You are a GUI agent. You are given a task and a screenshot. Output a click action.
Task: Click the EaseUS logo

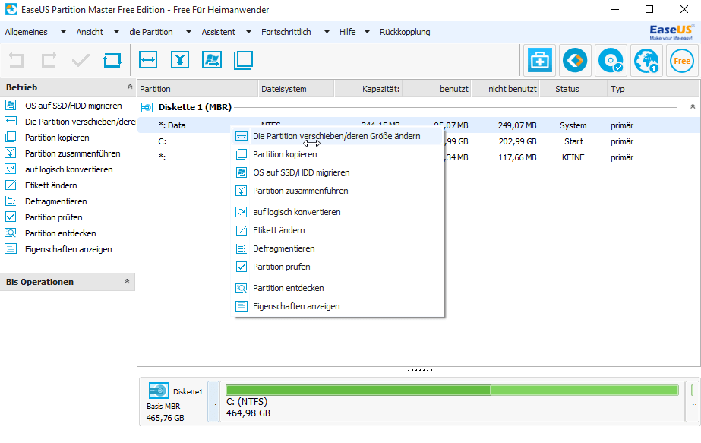pos(671,32)
